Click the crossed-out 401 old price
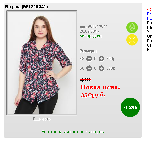This screenshot has height=143, width=152. [x=86, y=79]
